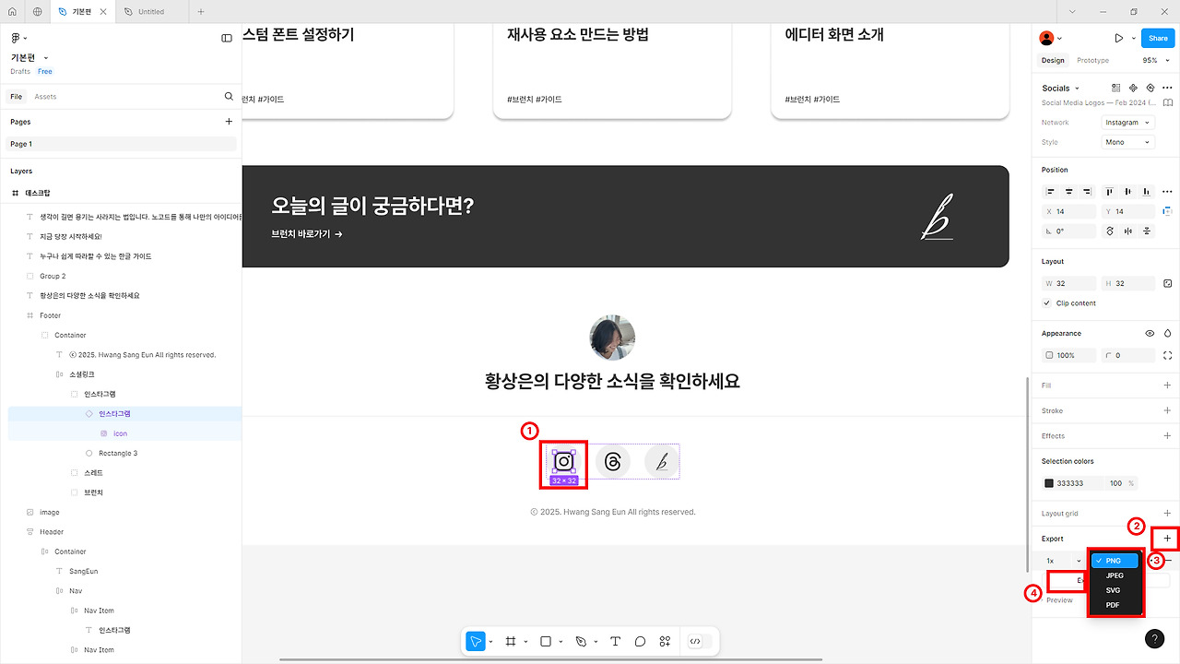Open the Style dropdown set to Mono
This screenshot has width=1180, height=664.
click(1127, 141)
